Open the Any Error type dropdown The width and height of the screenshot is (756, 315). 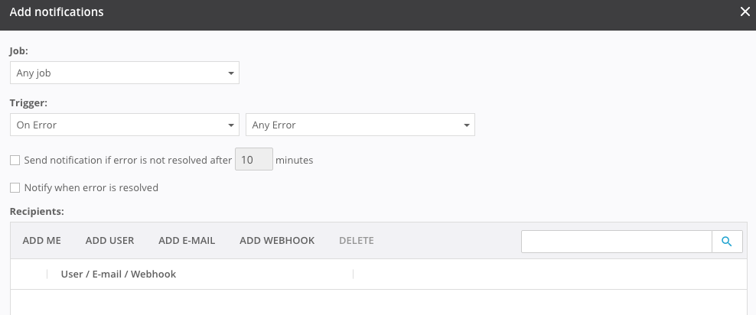(360, 125)
